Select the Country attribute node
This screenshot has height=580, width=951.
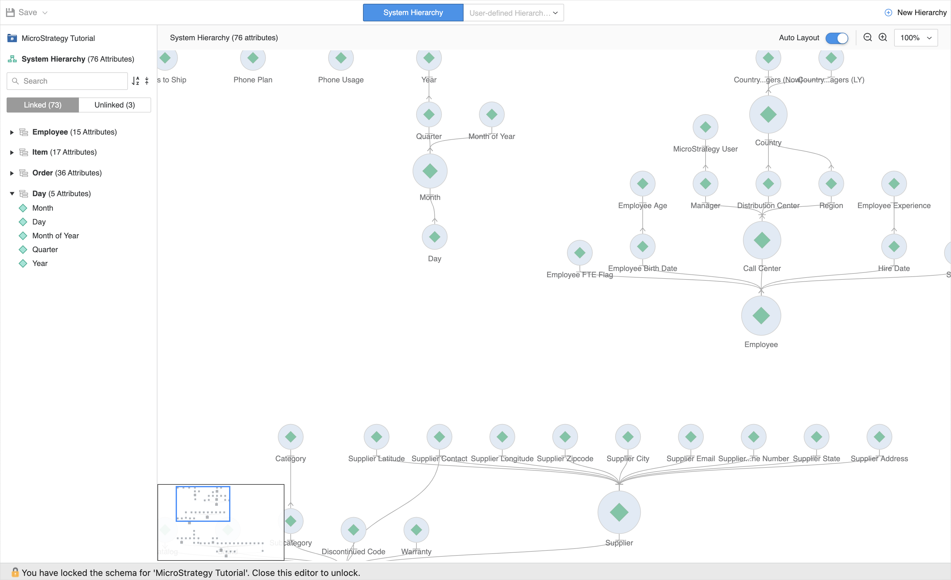click(768, 114)
